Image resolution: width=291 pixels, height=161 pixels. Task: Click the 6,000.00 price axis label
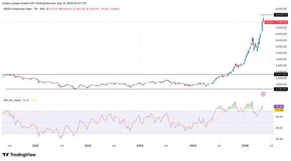[281, 40]
